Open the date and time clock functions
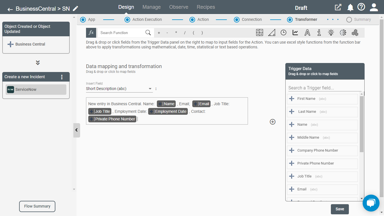The width and height of the screenshot is (384, 216). (283, 33)
